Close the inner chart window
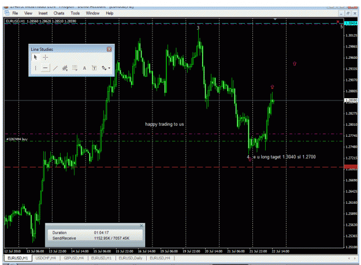 355,13
